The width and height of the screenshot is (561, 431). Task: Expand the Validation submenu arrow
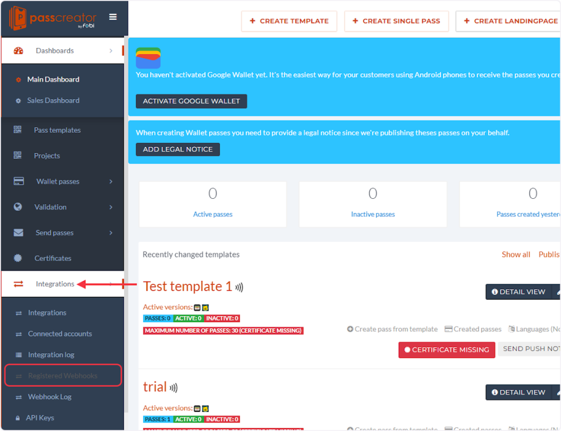coord(111,207)
